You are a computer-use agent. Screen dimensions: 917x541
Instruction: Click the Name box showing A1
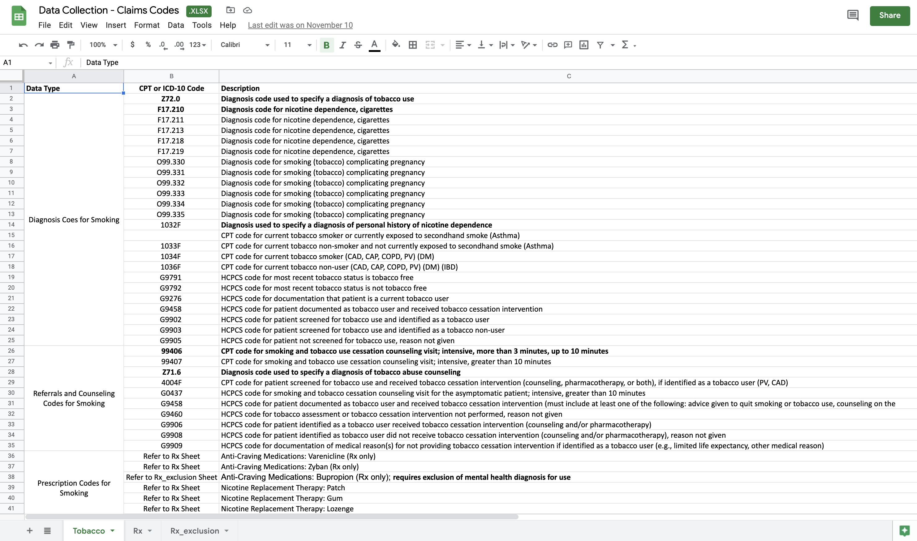point(28,62)
